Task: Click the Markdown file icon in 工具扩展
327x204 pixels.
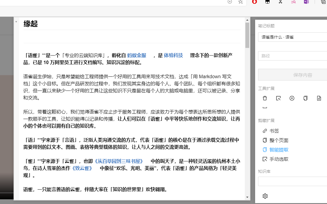Action: coord(319,98)
